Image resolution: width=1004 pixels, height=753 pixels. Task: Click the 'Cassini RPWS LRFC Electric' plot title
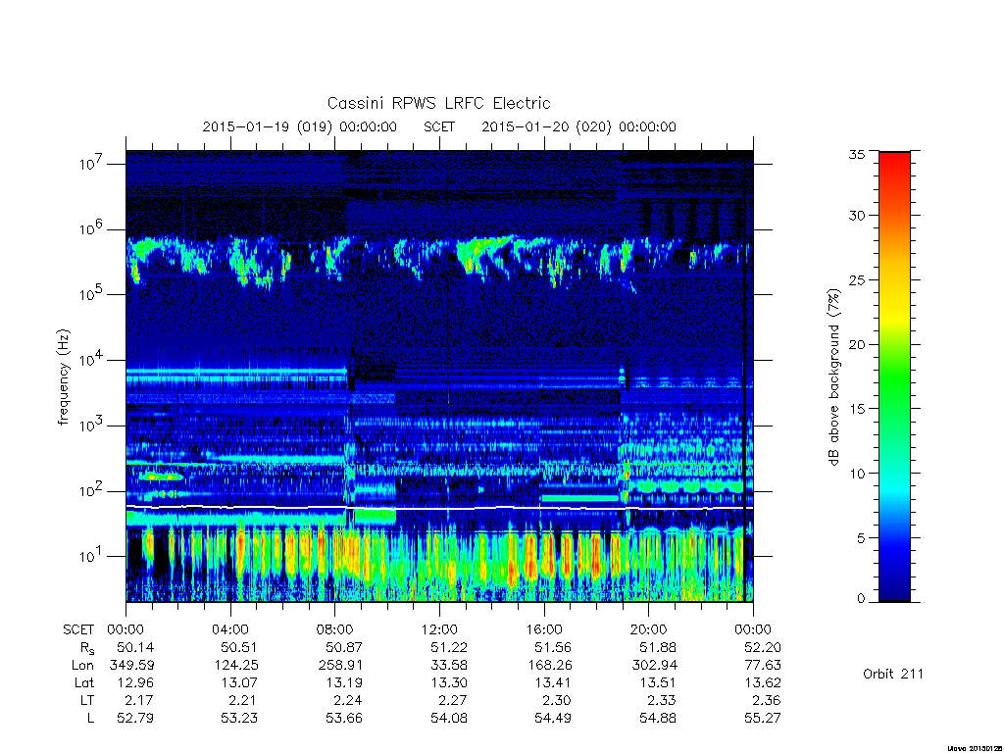point(438,103)
